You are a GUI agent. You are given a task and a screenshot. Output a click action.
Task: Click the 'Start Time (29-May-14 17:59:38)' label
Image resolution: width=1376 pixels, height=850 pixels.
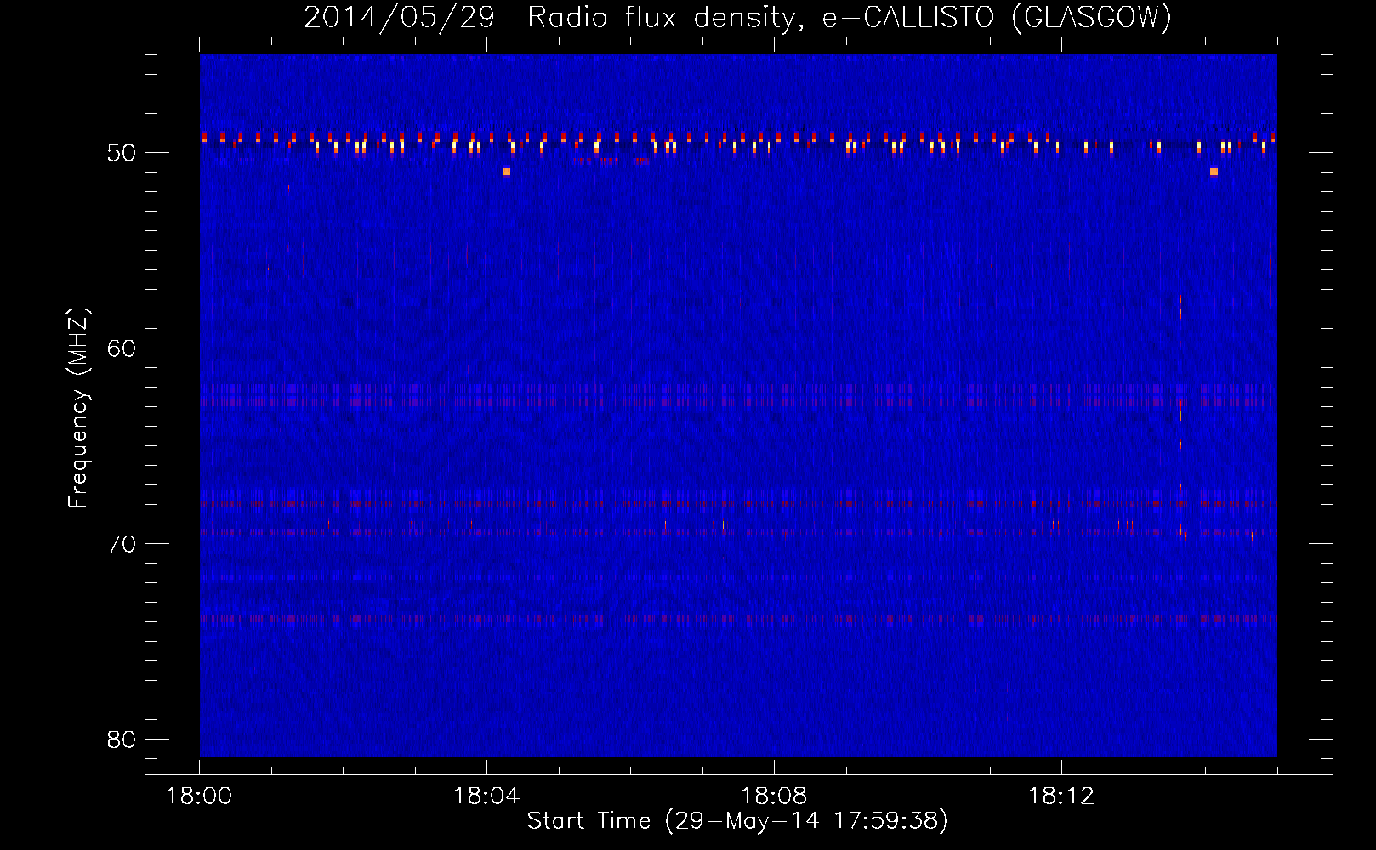(x=737, y=821)
